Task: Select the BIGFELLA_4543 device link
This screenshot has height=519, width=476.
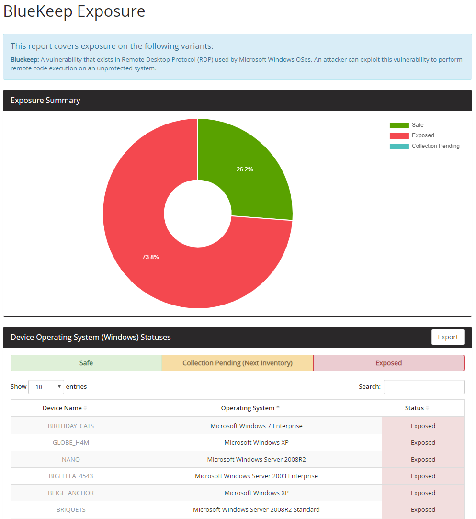Action: tap(71, 476)
